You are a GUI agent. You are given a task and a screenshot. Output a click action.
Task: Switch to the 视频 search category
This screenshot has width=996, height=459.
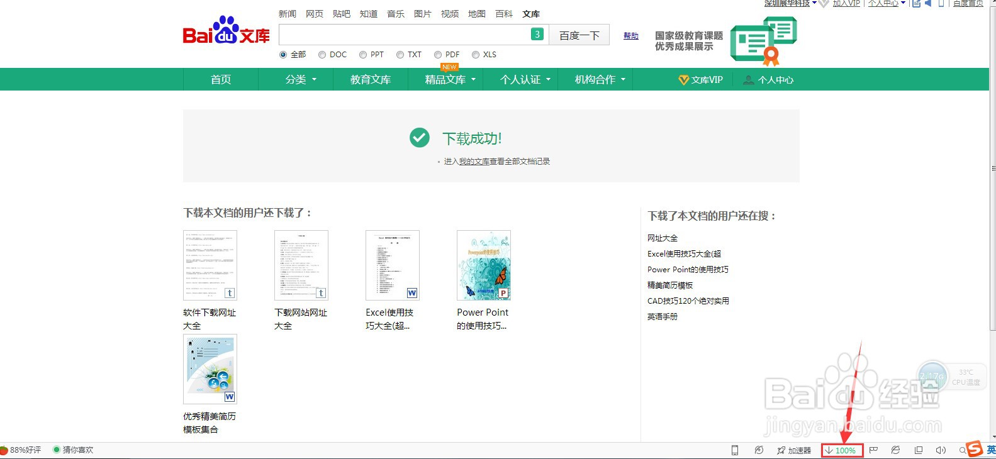click(x=450, y=14)
